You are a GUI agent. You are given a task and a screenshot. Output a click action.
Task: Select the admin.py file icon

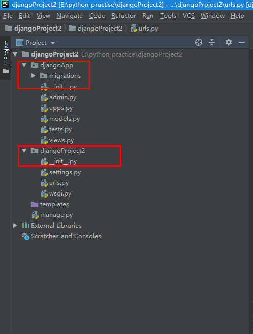pyautogui.click(x=44, y=98)
